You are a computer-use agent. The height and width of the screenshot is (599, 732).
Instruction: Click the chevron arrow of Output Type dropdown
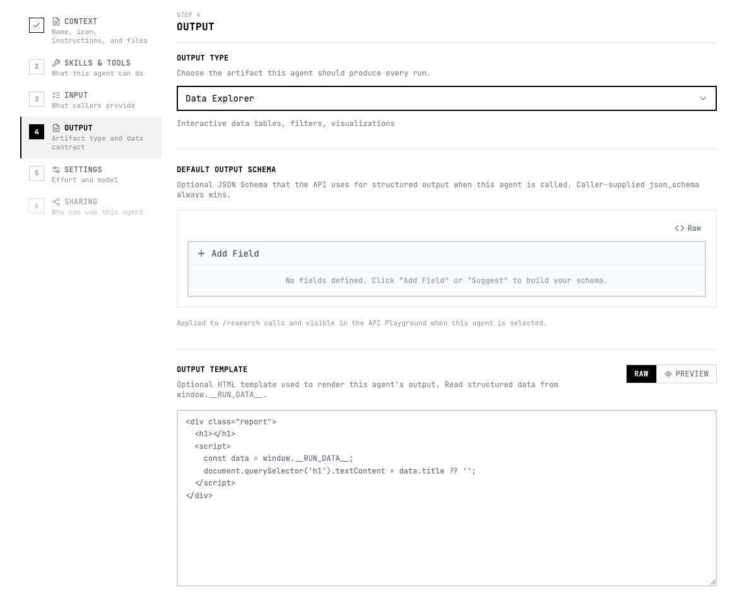tap(702, 98)
